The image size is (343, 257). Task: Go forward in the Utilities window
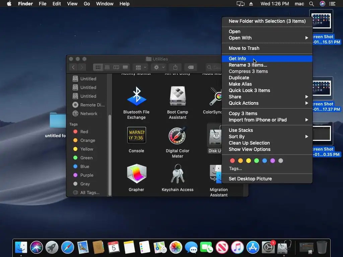tap(82, 67)
